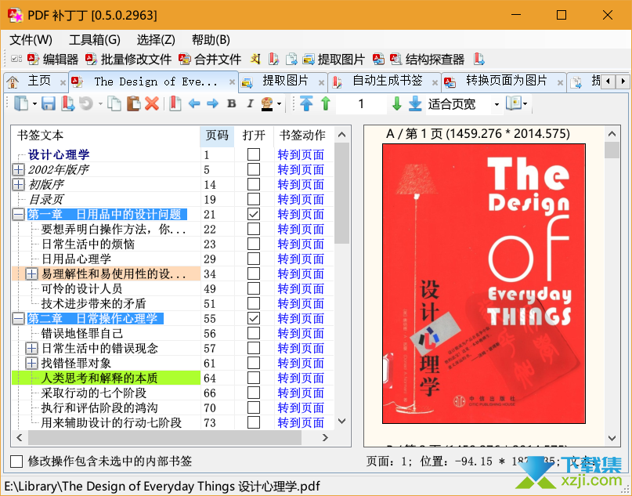This screenshot has width=632, height=496.
Task: Click the page number field showing 1
Action: click(x=361, y=104)
